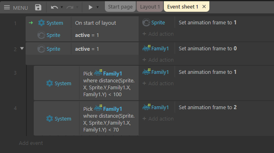The image size is (274, 153).
Task: Click the System gear icon in event 3
Action: click(50, 83)
